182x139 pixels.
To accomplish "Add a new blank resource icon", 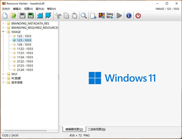I will [x=93, y=16].
